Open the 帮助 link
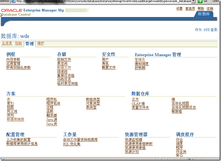This screenshot has width=221, height=161. (x=201, y=9)
